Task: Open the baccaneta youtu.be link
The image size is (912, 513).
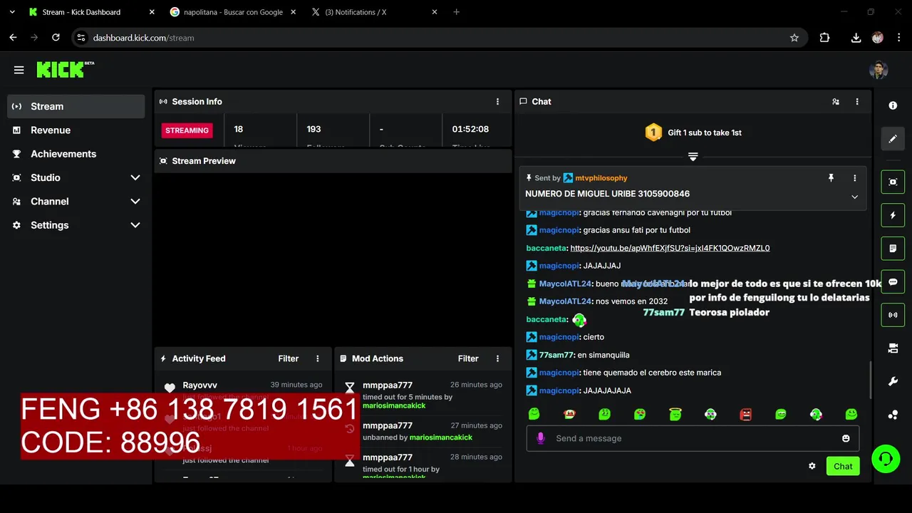Action: pyautogui.click(x=670, y=248)
